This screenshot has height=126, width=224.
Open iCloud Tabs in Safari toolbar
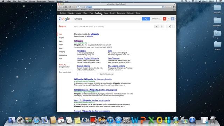(x=66, y=7)
